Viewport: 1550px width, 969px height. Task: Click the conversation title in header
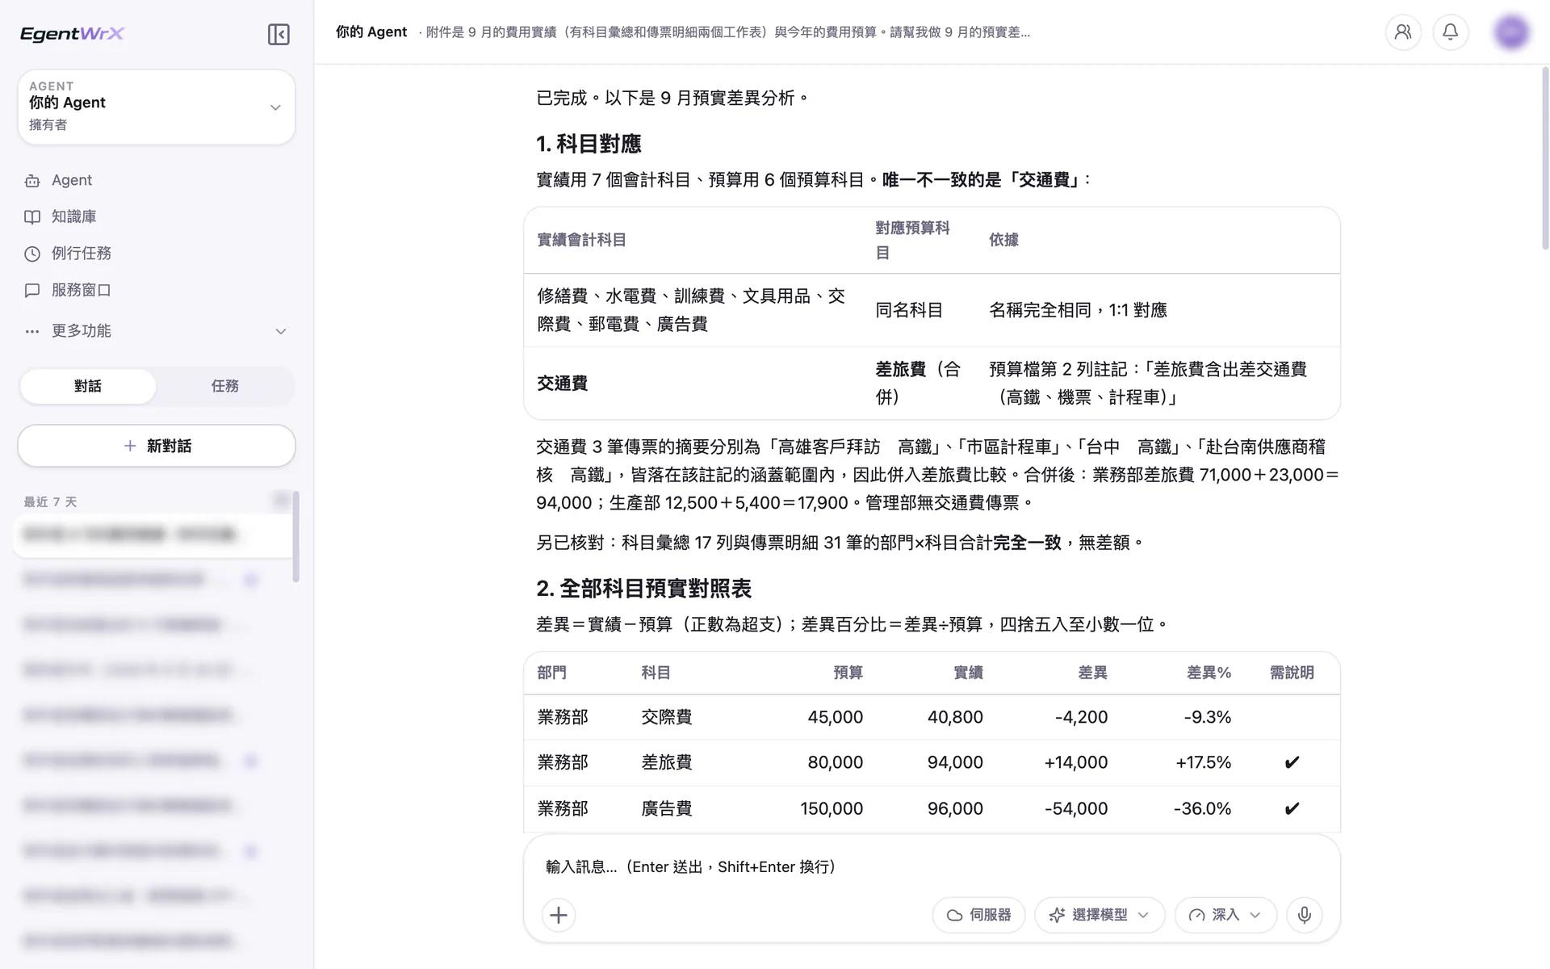(x=727, y=32)
